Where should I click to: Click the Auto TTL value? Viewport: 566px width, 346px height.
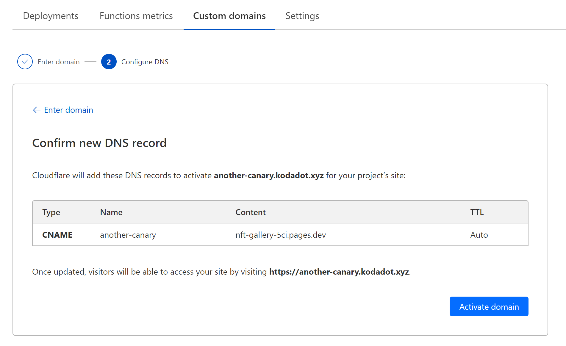479,235
